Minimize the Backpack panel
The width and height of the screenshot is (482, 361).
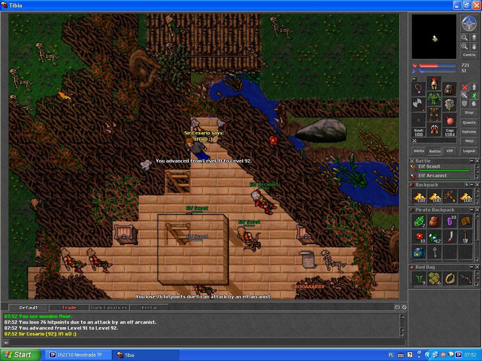pos(472,185)
